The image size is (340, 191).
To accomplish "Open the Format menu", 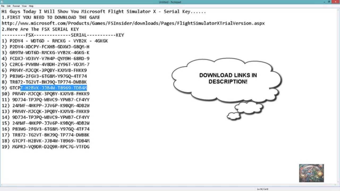I will pyautogui.click(x=16, y=6).
